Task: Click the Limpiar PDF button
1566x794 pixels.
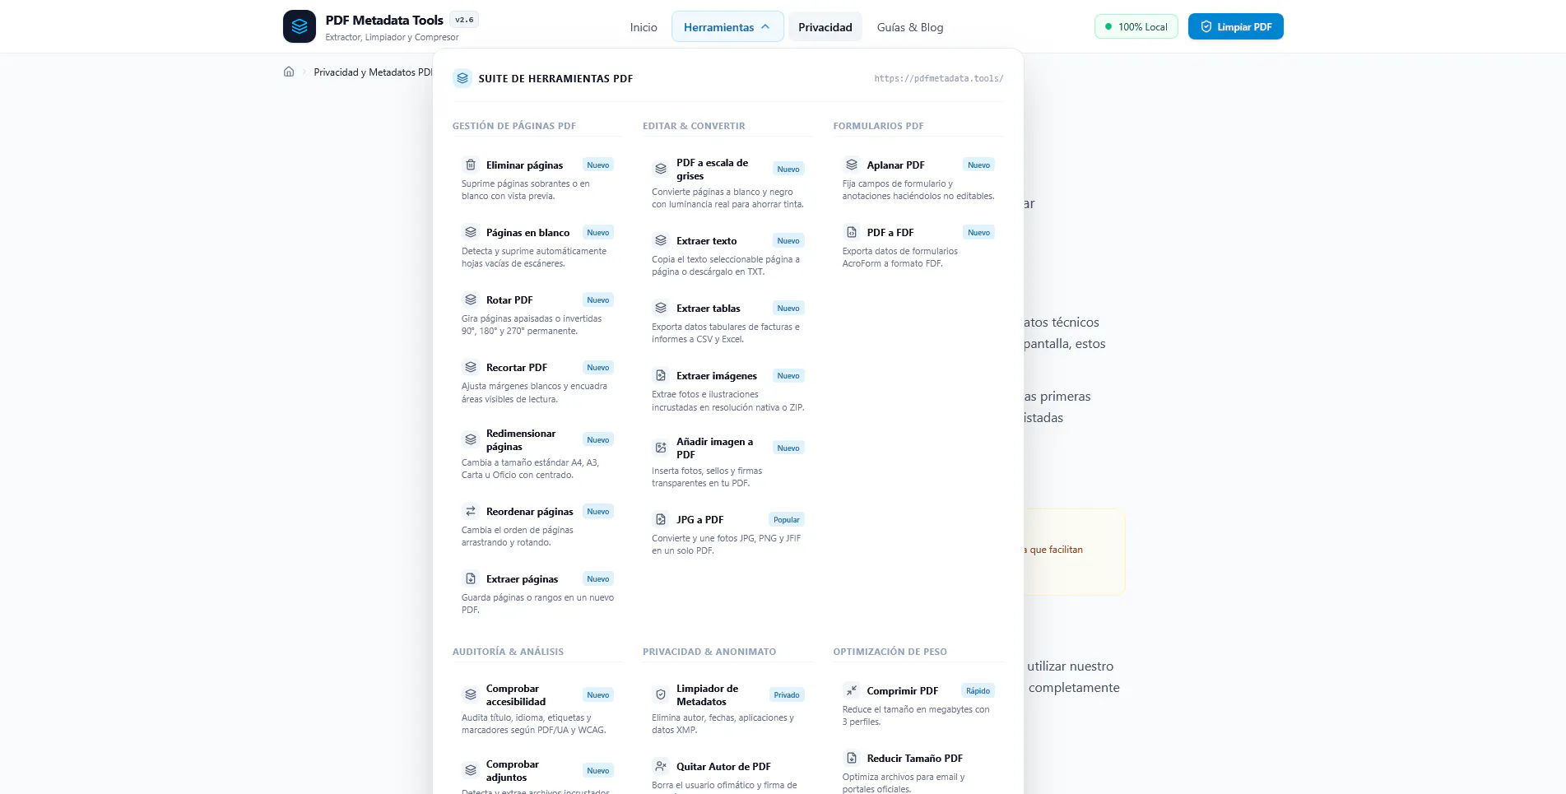Action: click(x=1236, y=26)
